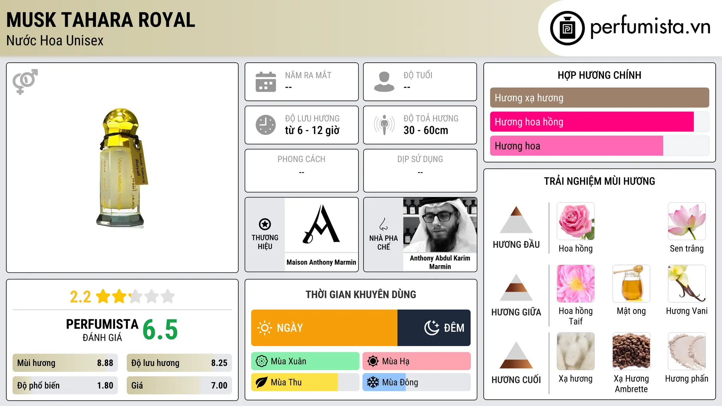
Task: Click the nose icon above Nhà pha chế
Action: click(x=384, y=224)
